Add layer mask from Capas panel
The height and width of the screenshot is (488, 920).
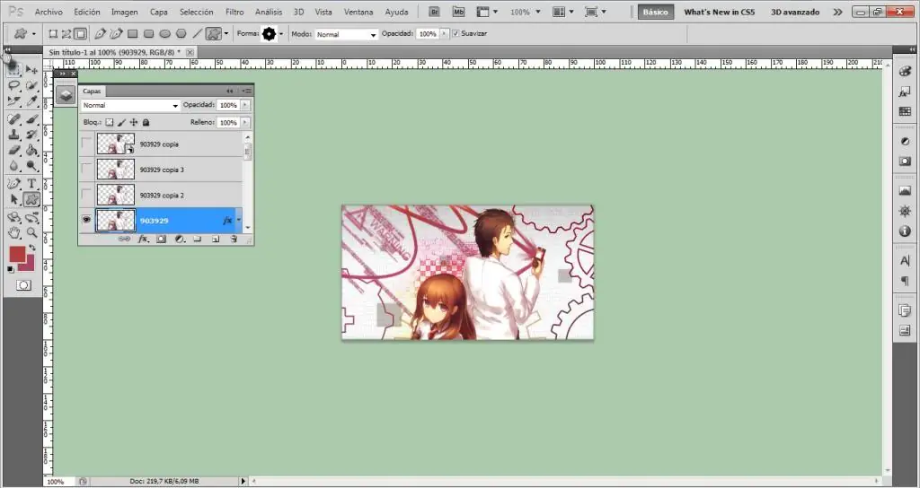pyautogui.click(x=162, y=239)
